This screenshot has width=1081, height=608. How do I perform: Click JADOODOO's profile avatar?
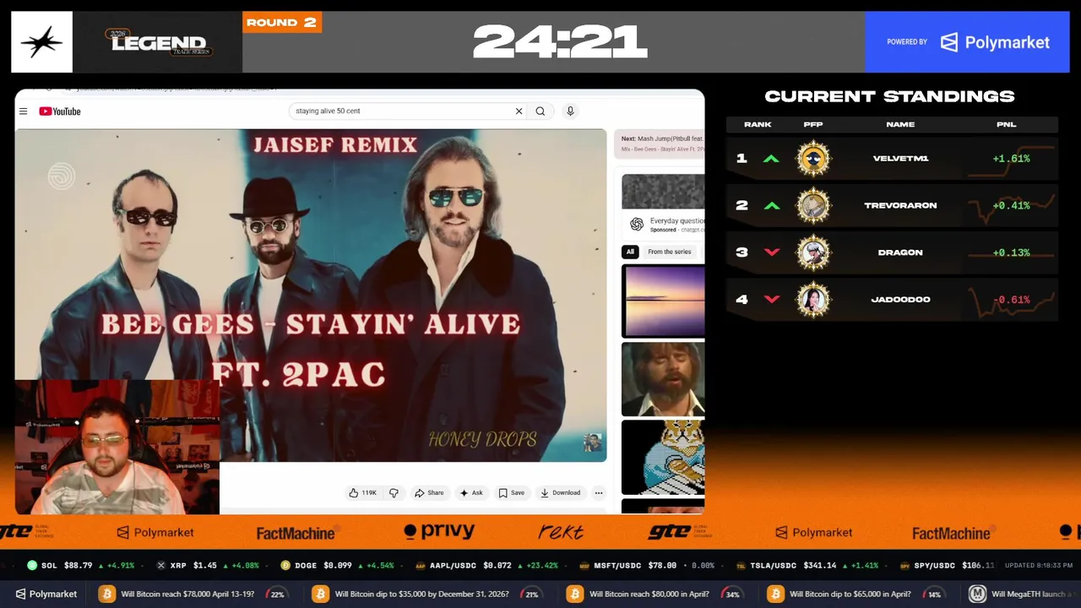[x=813, y=300]
